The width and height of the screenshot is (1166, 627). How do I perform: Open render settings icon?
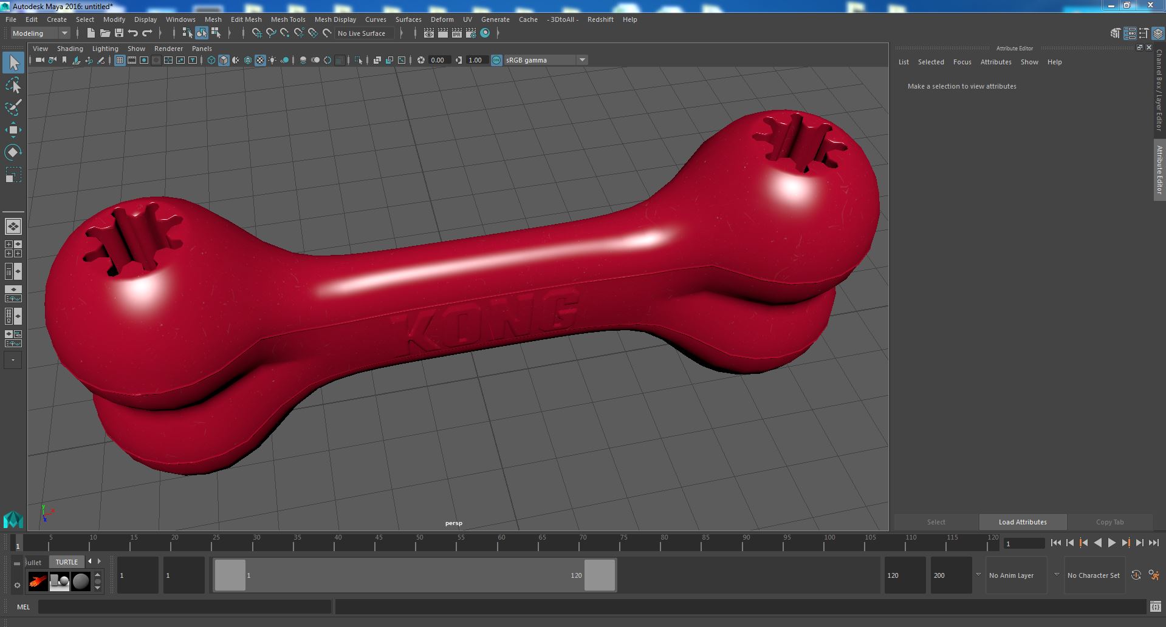pyautogui.click(x=470, y=33)
